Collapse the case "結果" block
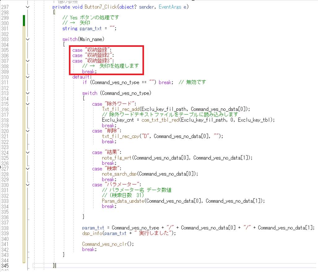Screen dimensions: 318x272 tap(28, 152)
